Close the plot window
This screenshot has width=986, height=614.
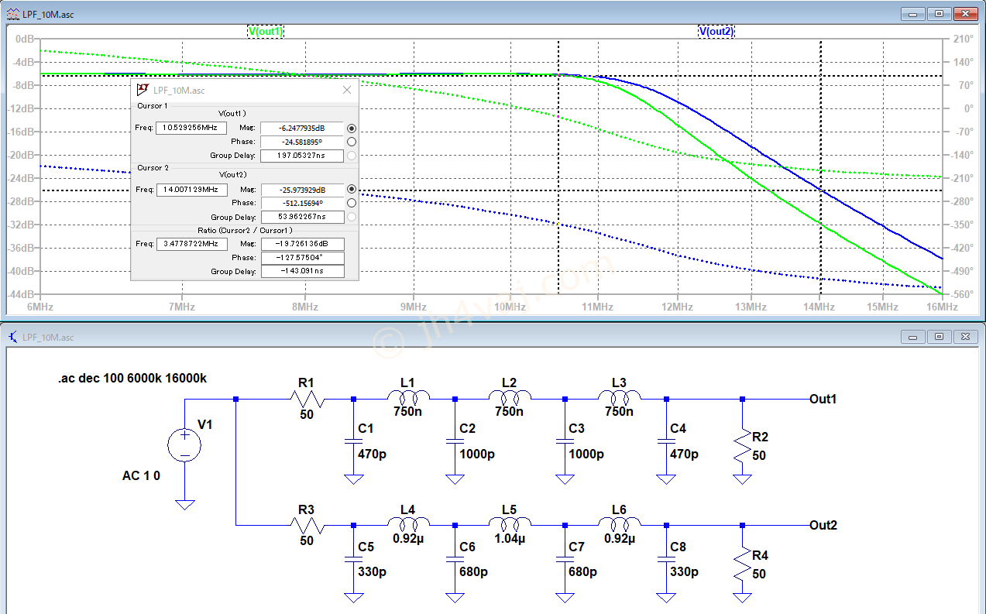click(x=966, y=13)
